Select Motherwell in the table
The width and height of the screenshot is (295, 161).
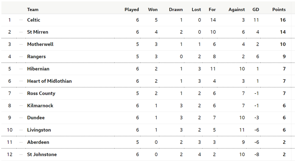pos(40,44)
